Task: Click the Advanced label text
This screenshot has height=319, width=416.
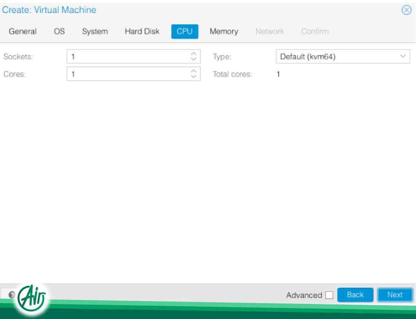Action: pos(304,295)
